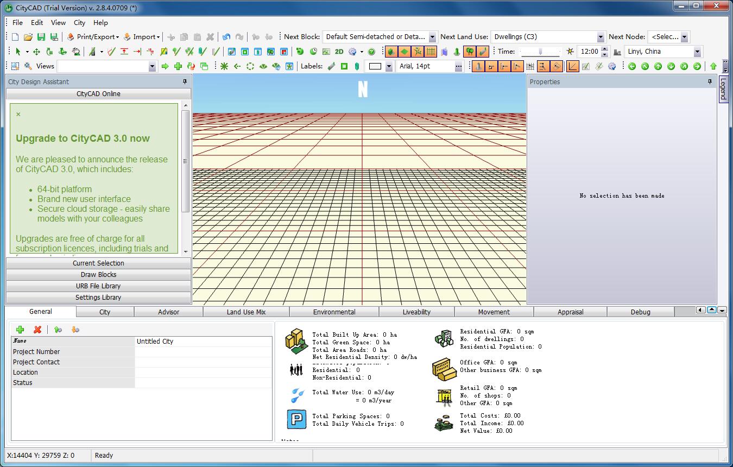Viewport: 733px width, 467px height.
Task: Toggle the sun shadows icon
Action: click(x=570, y=52)
